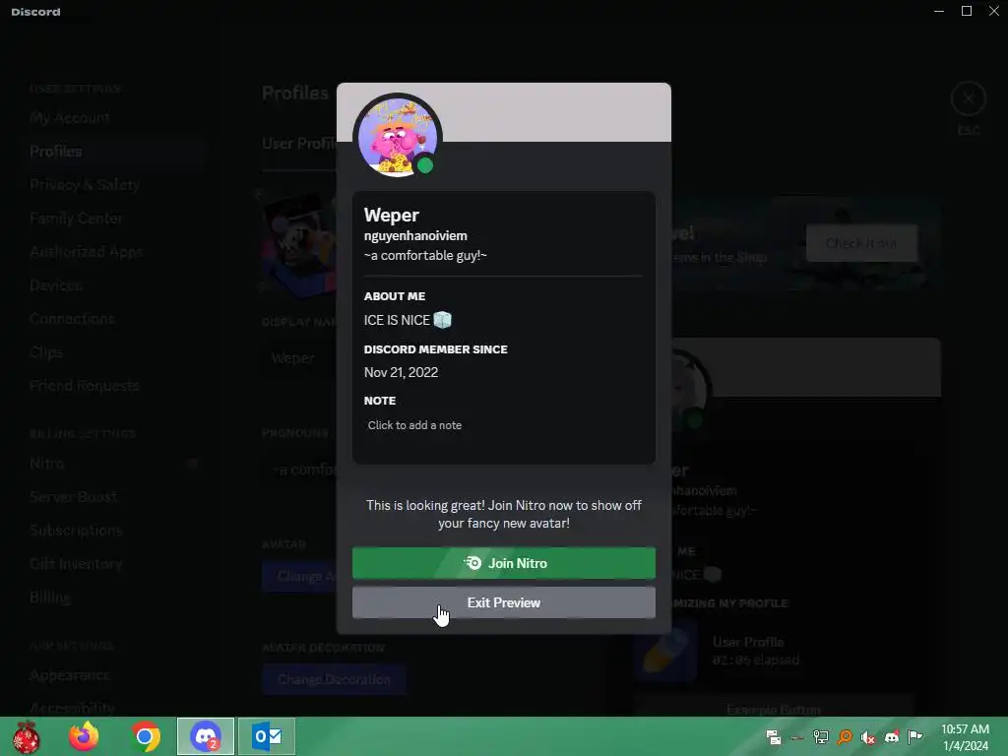This screenshot has height=756, width=1008.
Task: Click the mail envelopes tray icon
Action: point(774,737)
